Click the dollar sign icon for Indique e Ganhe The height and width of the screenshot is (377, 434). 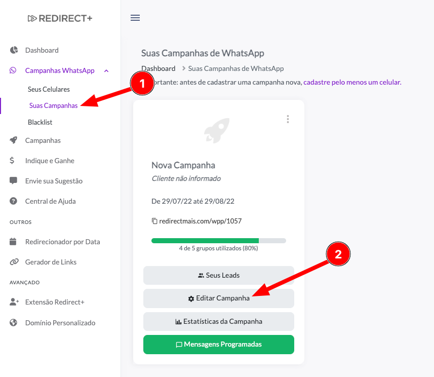(x=12, y=161)
